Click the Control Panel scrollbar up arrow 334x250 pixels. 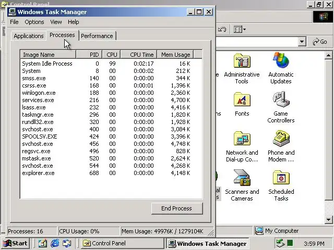coord(328,56)
